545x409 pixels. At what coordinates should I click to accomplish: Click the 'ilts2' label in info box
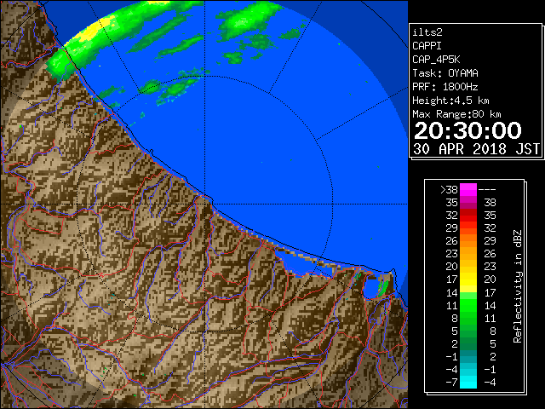pos(427,32)
